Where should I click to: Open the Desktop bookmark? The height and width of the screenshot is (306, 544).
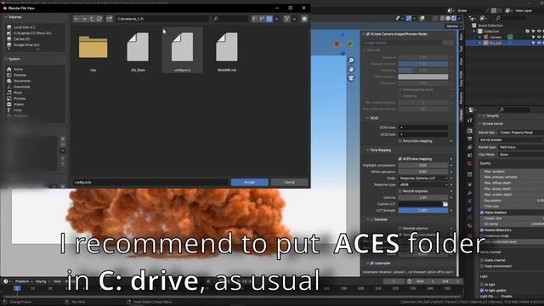click(20, 75)
